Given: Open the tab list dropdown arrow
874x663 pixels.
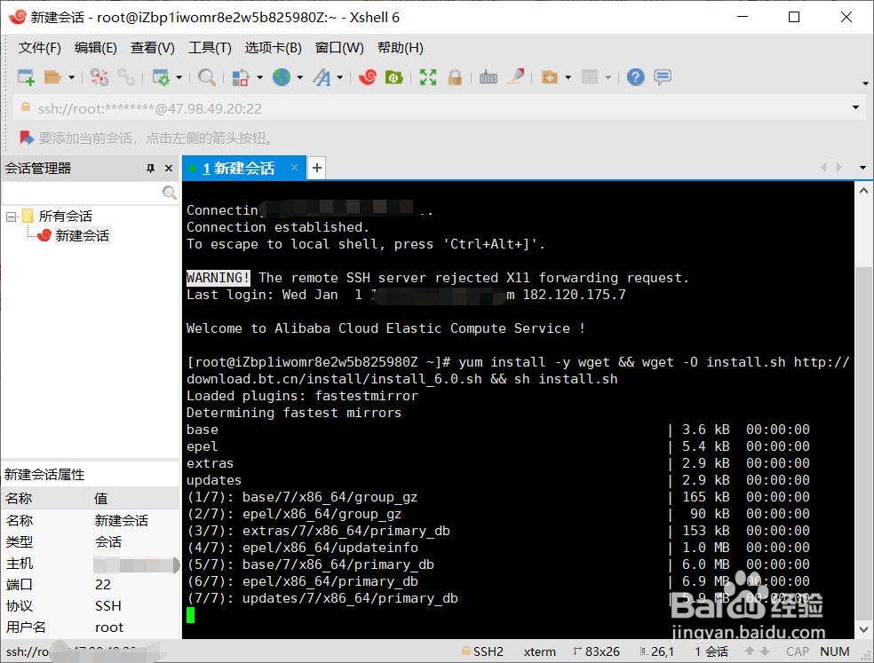Looking at the screenshot, I should [862, 168].
